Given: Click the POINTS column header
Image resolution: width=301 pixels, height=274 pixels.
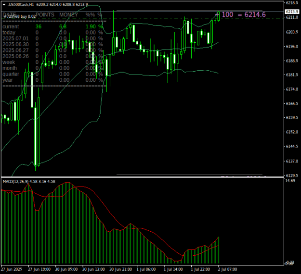Looking at the screenshot, I should tap(45, 14).
